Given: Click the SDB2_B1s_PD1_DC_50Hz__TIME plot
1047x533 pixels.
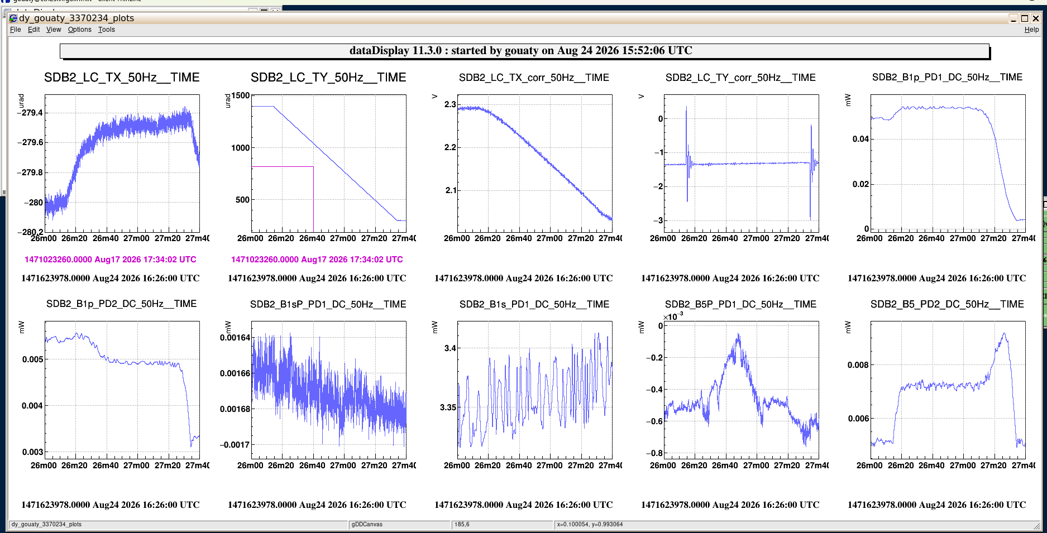Looking at the screenshot, I should point(535,390).
